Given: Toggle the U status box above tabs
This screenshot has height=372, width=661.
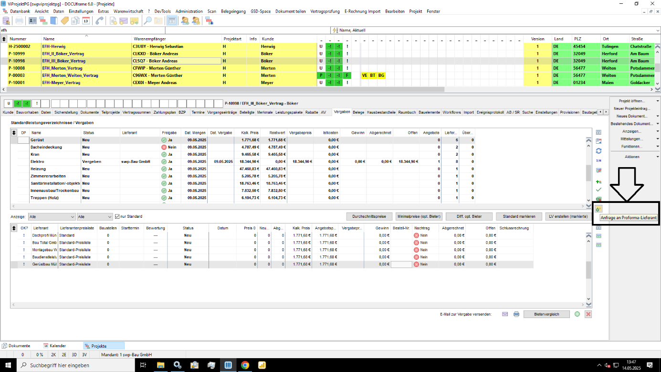Looking at the screenshot, I should (x=8, y=103).
